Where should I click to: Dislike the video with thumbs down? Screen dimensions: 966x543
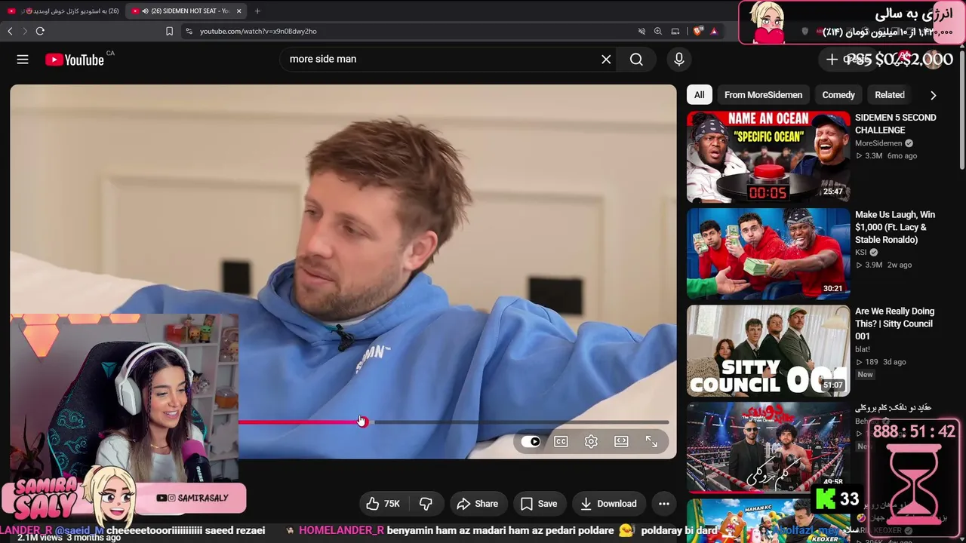pos(426,504)
